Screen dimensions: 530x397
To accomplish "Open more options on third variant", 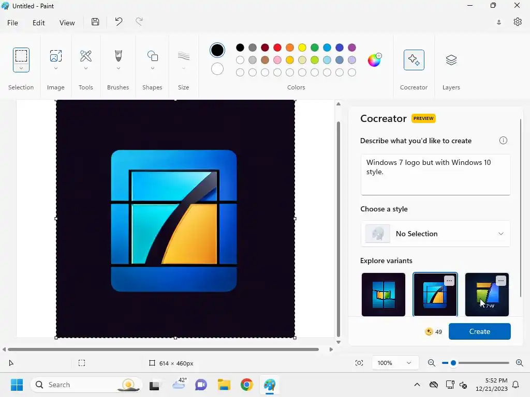I will (x=501, y=281).
